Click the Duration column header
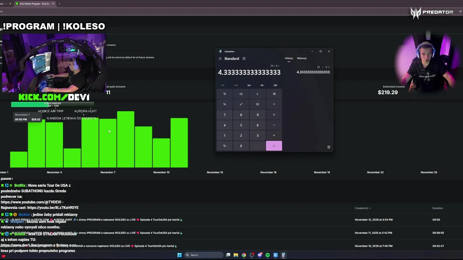 pyautogui.click(x=438, y=208)
